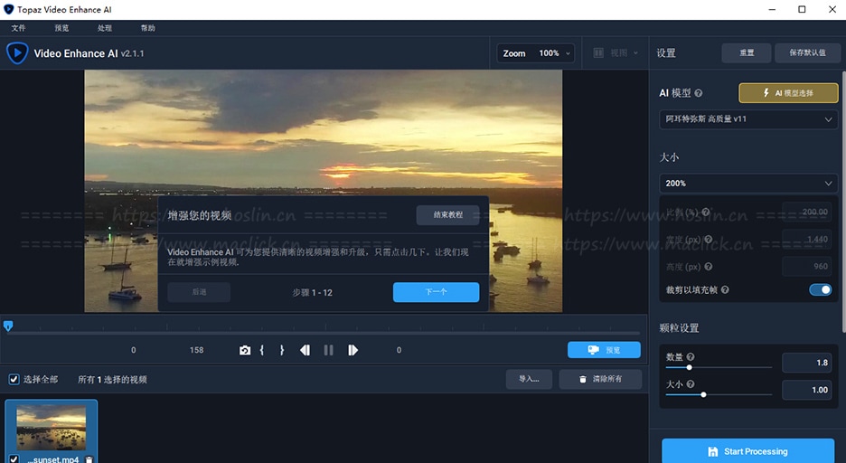The image size is (846, 463).
Task: Delete sunset.mp4 with trash icon
Action: click(89, 459)
